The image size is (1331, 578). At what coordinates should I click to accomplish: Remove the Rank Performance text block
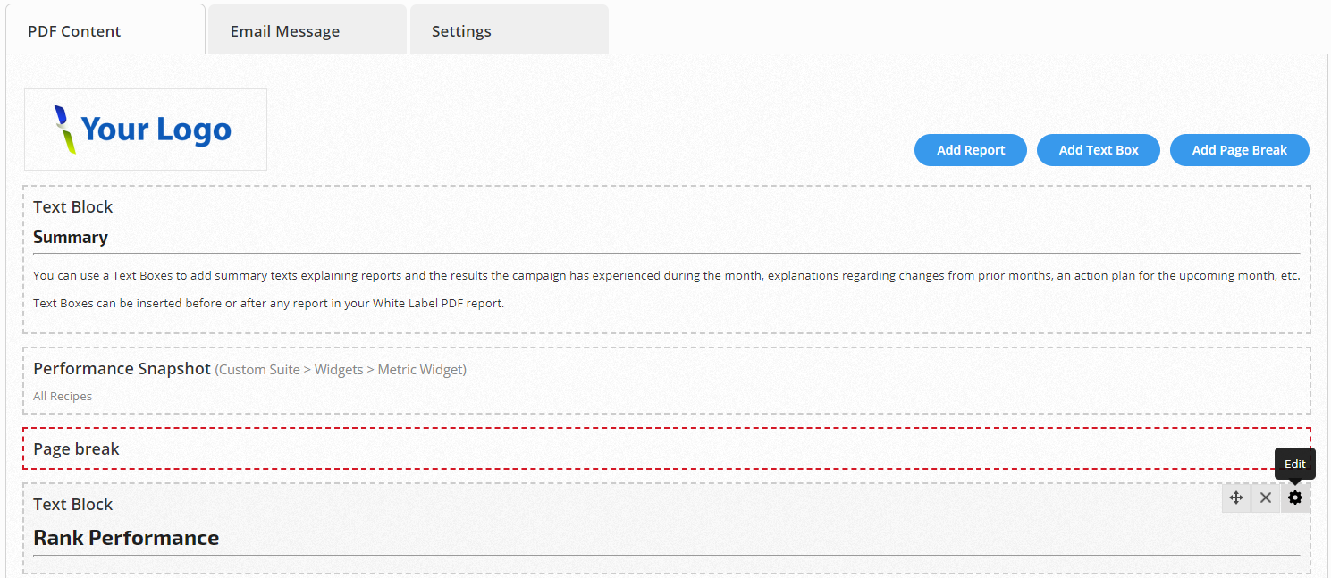tap(1266, 498)
